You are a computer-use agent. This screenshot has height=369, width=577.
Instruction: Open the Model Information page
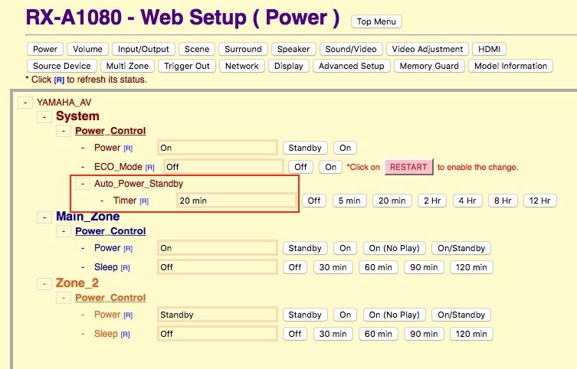pyautogui.click(x=511, y=66)
